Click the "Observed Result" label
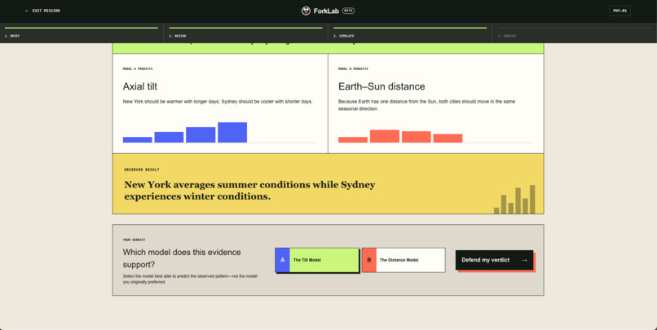This screenshot has height=330, width=657. point(142,169)
